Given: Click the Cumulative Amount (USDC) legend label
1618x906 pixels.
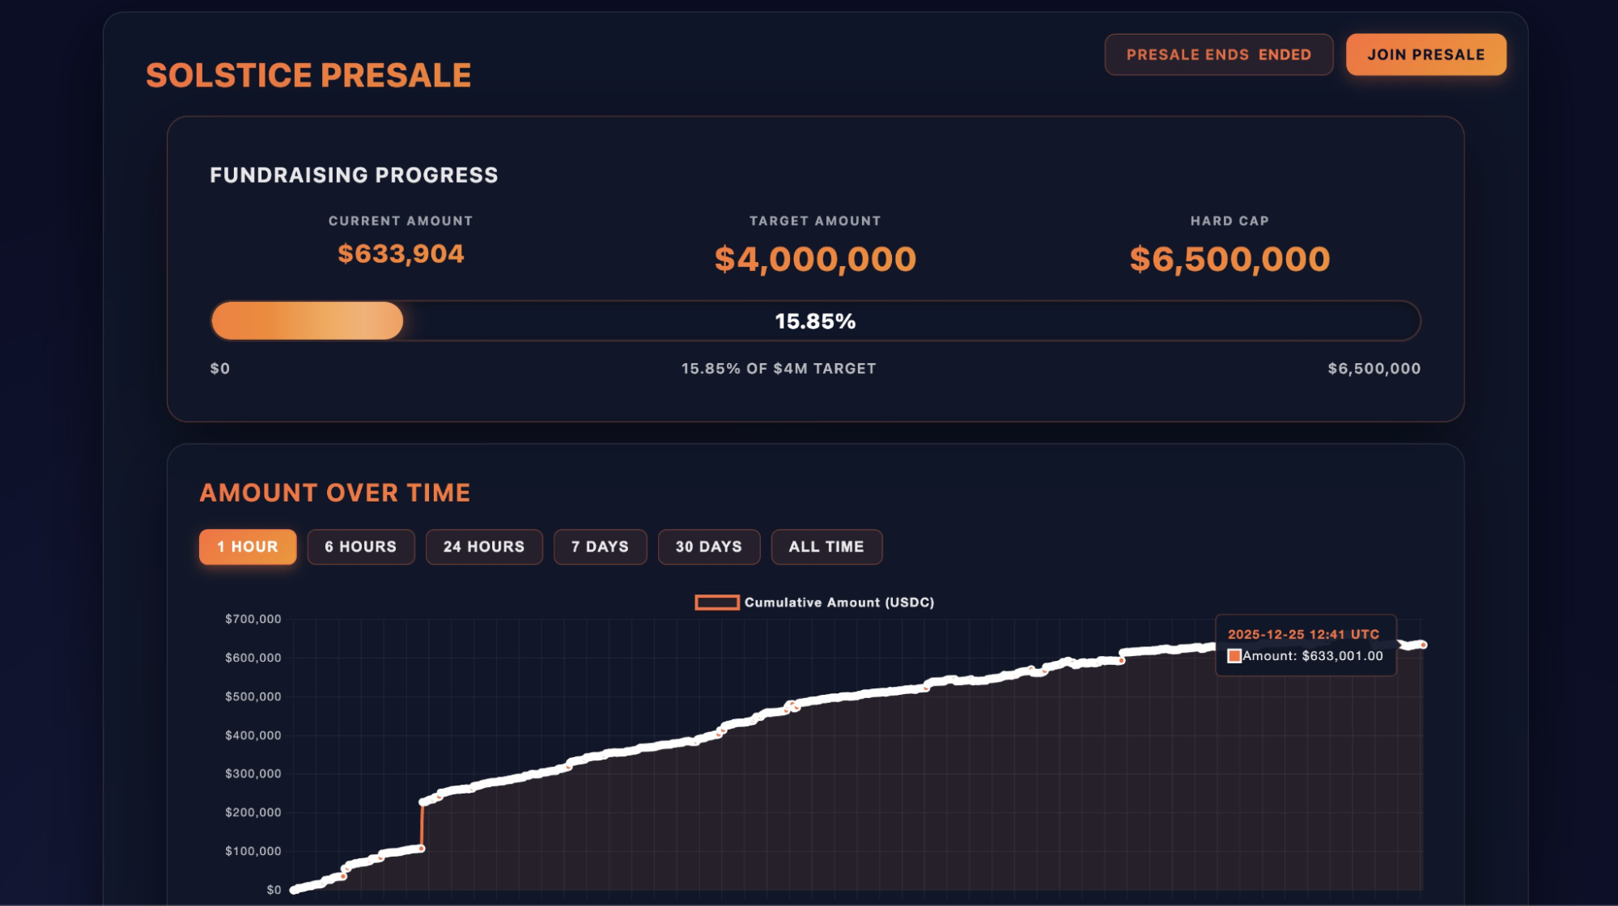Looking at the screenshot, I should pos(839,603).
